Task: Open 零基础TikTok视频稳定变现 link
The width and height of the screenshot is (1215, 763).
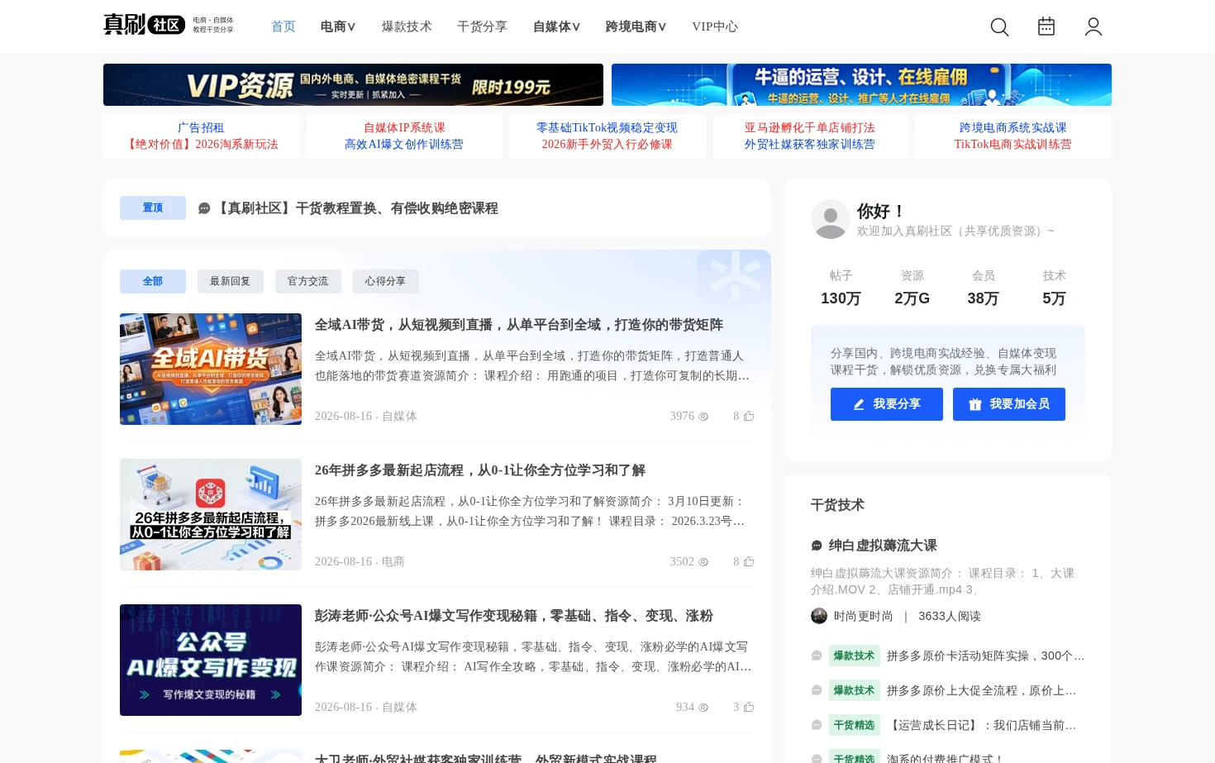Action: pyautogui.click(x=607, y=127)
